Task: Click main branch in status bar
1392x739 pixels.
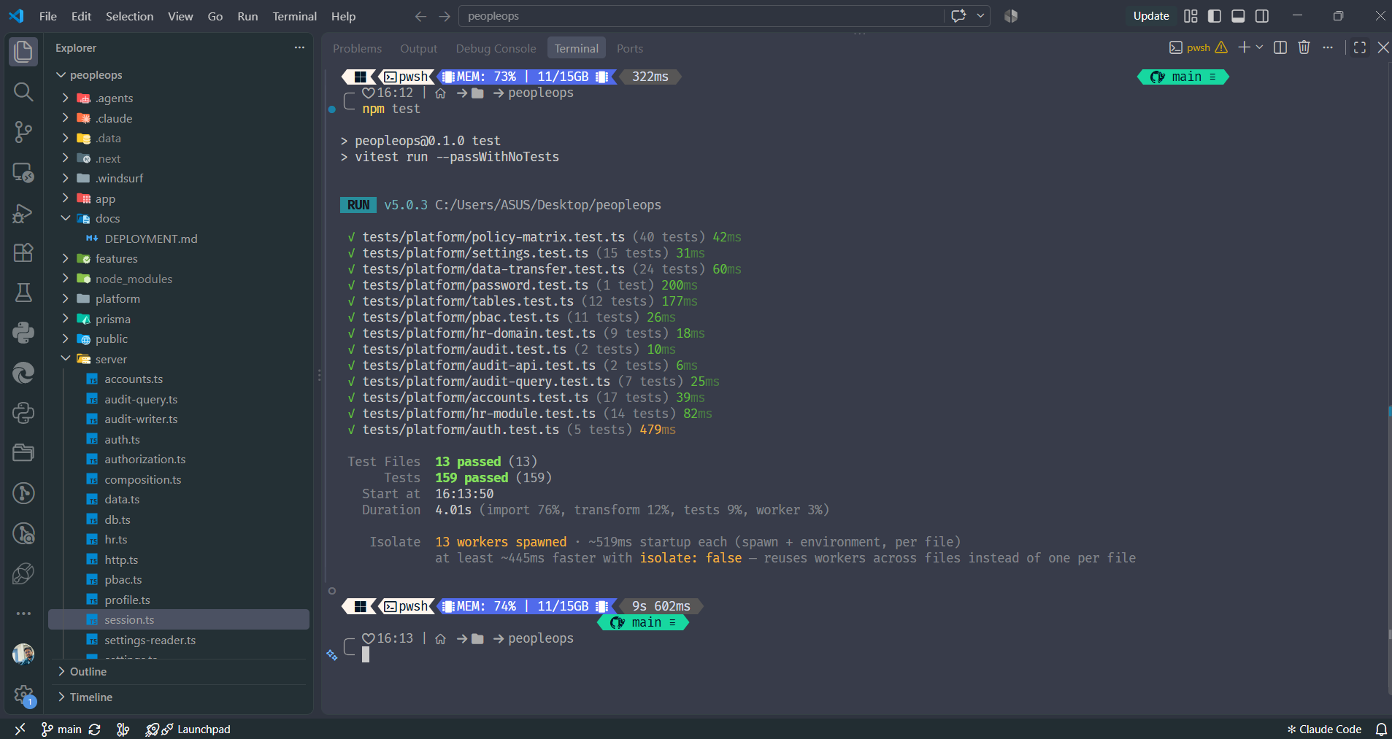Action: point(61,729)
